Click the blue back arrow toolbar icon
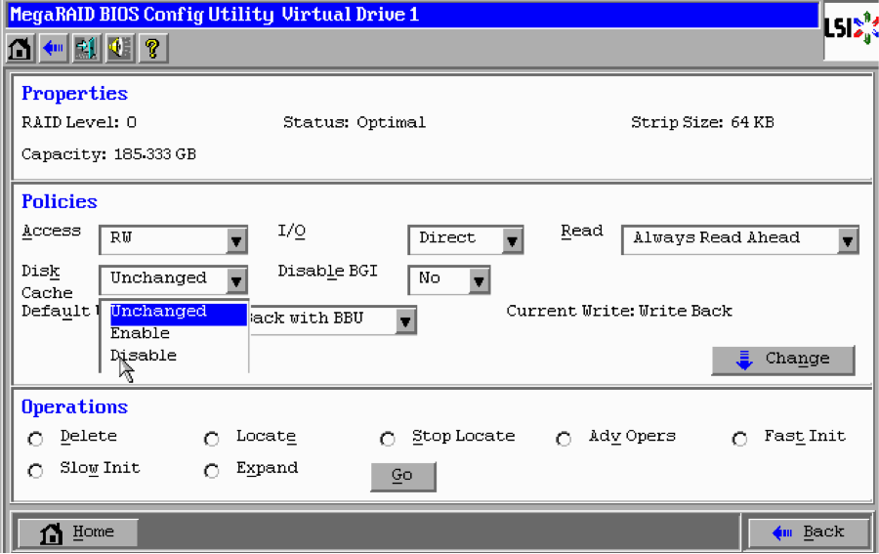The image size is (879, 554). click(53, 48)
